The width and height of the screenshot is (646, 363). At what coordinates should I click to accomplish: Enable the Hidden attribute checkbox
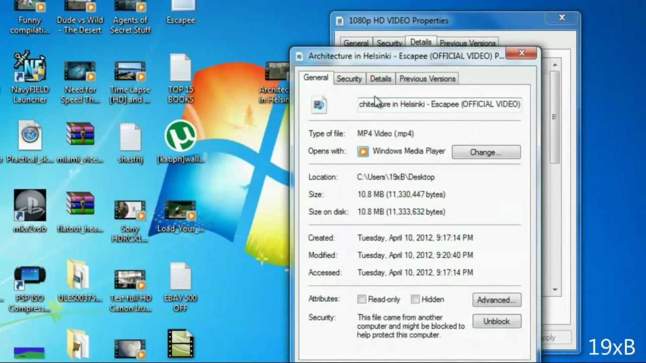coord(415,299)
